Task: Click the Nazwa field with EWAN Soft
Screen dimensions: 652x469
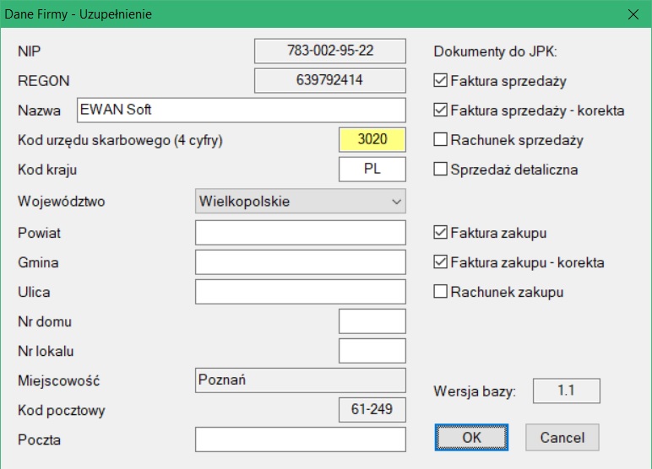Action: [242, 111]
